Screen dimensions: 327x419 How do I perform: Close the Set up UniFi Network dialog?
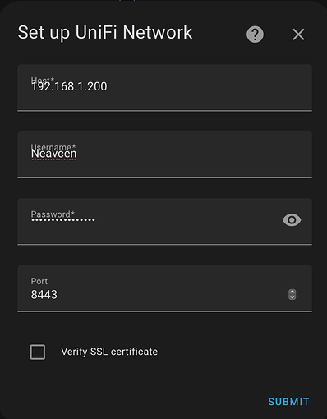click(x=298, y=35)
